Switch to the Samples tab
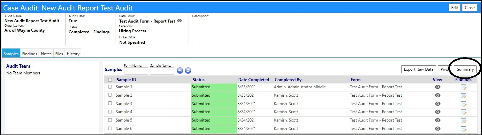 pos(11,54)
